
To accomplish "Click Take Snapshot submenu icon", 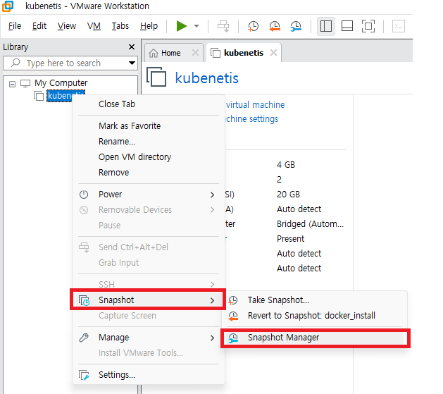I will point(233,300).
